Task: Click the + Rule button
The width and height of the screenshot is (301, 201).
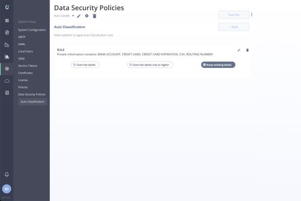Action: (234, 27)
